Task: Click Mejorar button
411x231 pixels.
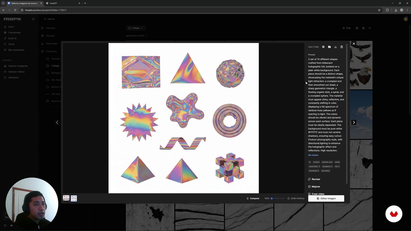Action: click(314, 186)
